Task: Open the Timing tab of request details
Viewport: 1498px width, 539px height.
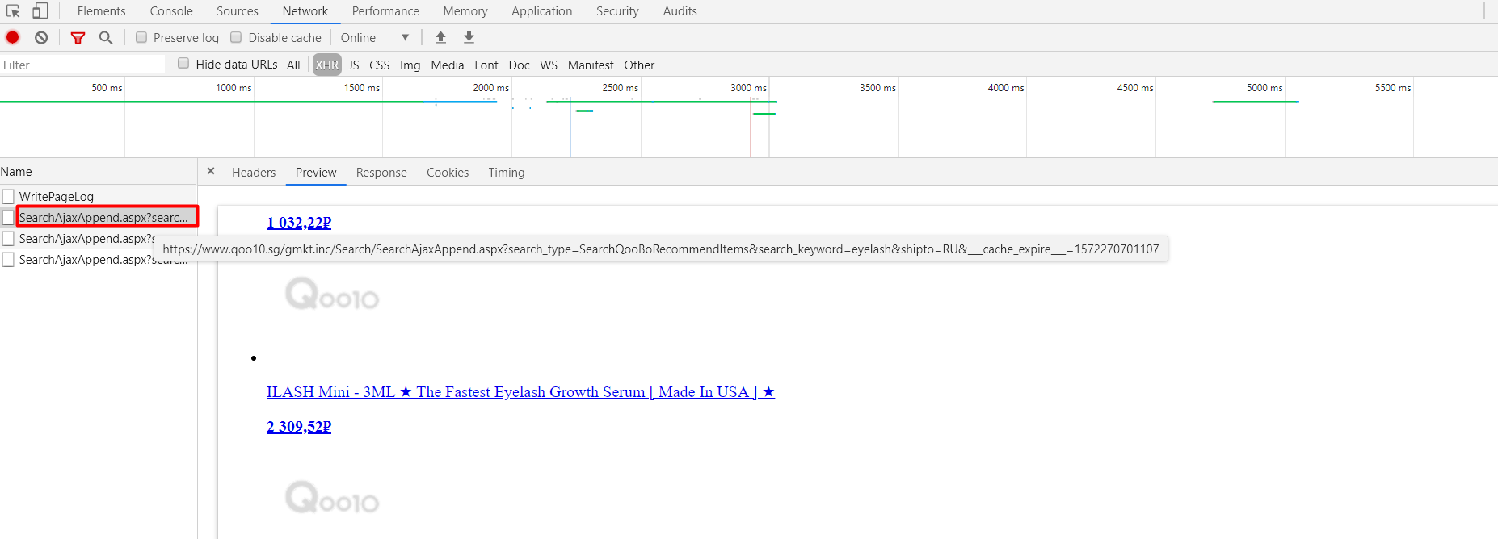Action: (507, 172)
